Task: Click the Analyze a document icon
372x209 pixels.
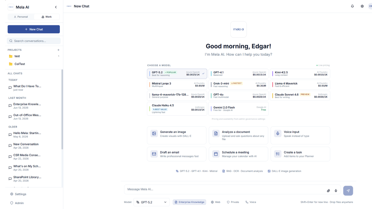Action: click(216, 134)
